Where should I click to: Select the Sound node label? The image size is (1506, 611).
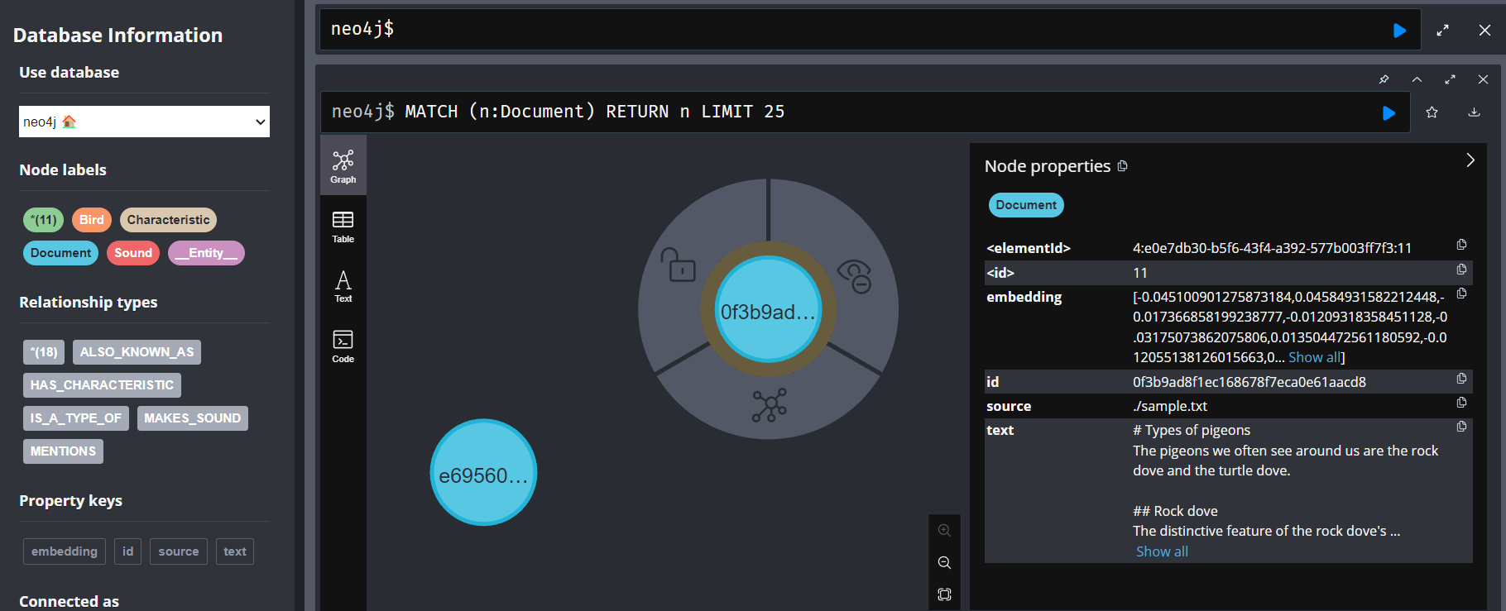(x=133, y=253)
